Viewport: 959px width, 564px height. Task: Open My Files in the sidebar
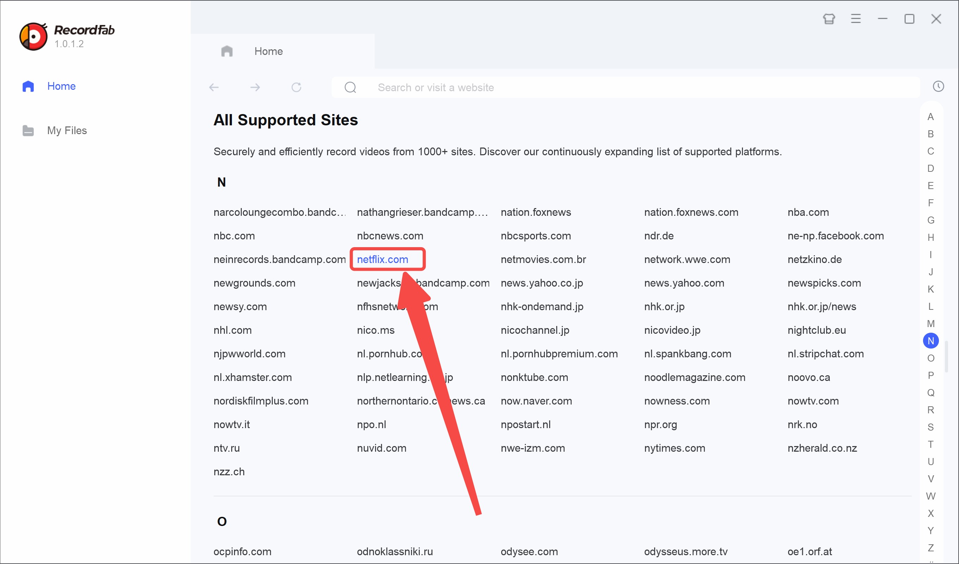click(x=67, y=130)
